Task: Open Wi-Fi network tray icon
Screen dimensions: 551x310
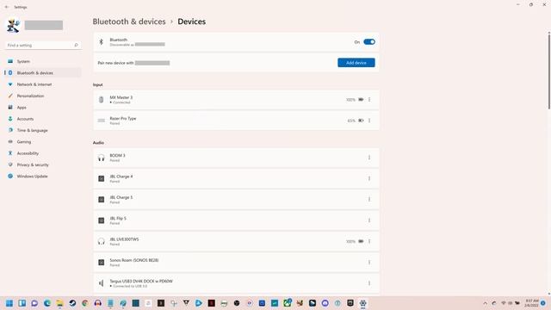Action: tap(503, 303)
